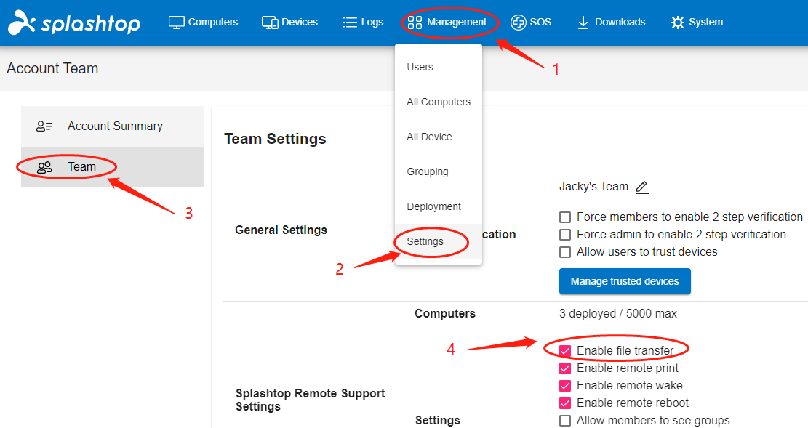
Task: Click the Team people icon in sidebar
Action: (45, 167)
